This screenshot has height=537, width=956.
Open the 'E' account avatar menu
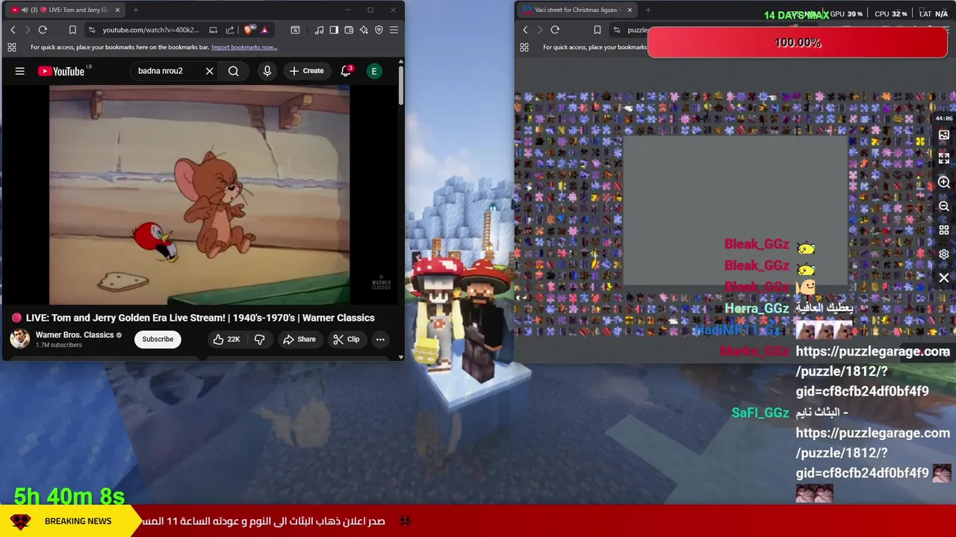tap(374, 71)
